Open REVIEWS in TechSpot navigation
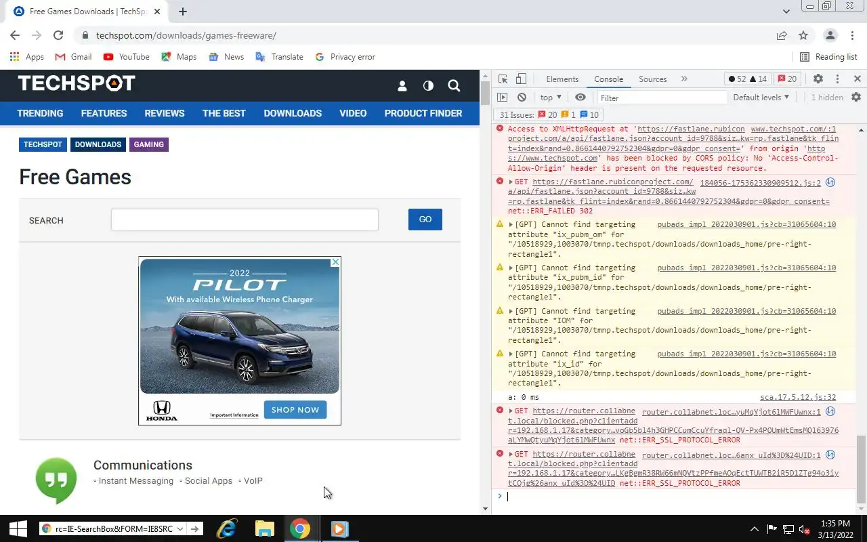 pos(165,113)
